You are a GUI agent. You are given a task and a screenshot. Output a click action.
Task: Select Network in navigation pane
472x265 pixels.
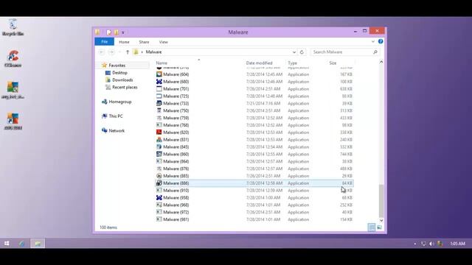[117, 131]
